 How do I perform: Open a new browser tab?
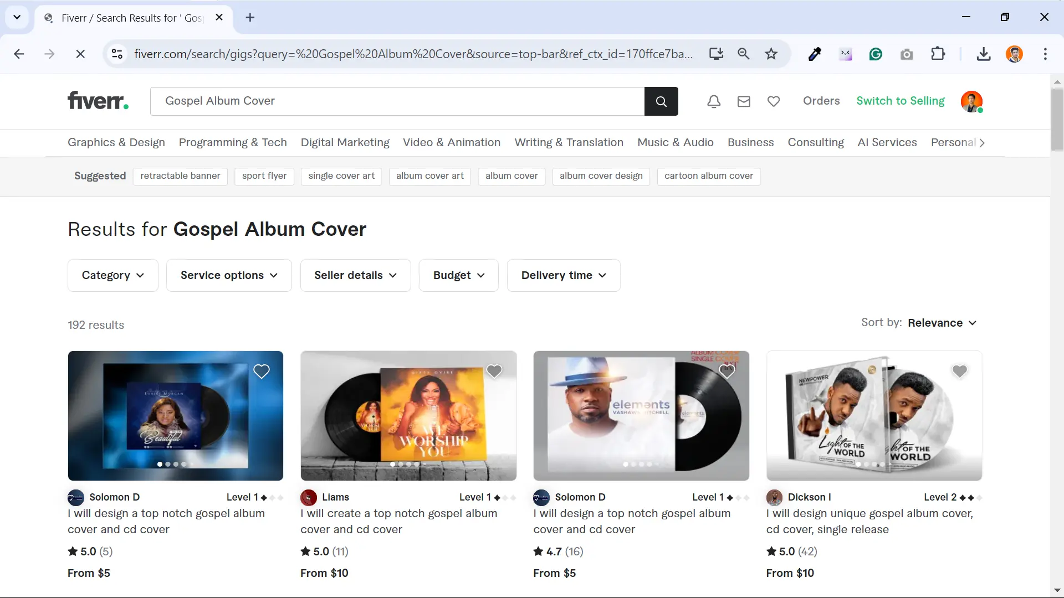(250, 18)
